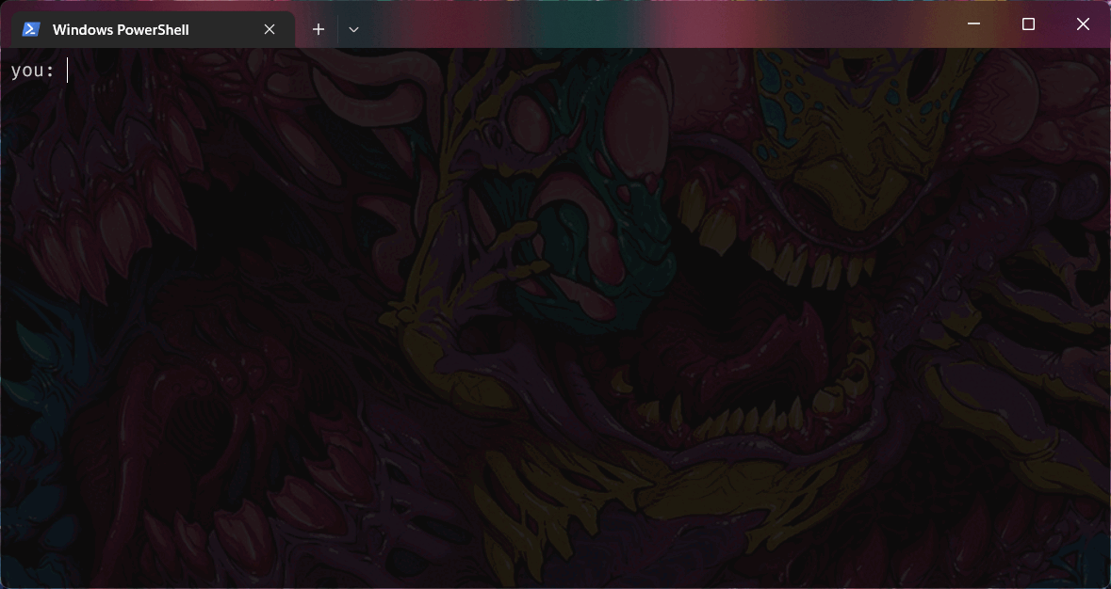Click the PowerShell icon on the tab
This screenshot has width=1111, height=589.
pos(31,29)
